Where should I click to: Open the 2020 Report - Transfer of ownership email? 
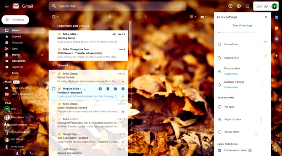[x=88, y=53]
